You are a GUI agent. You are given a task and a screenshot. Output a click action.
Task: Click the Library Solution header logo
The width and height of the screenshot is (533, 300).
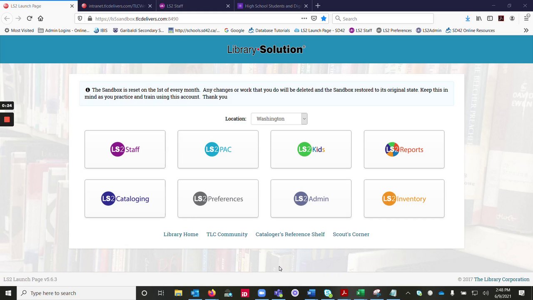(x=266, y=50)
